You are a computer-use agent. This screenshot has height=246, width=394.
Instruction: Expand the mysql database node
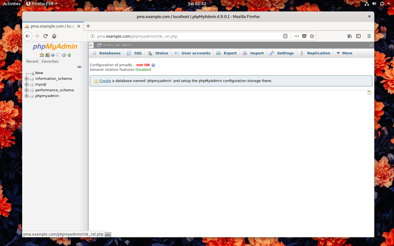(27, 84)
